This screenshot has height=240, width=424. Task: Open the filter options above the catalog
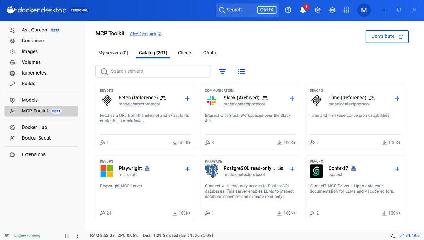(222, 71)
